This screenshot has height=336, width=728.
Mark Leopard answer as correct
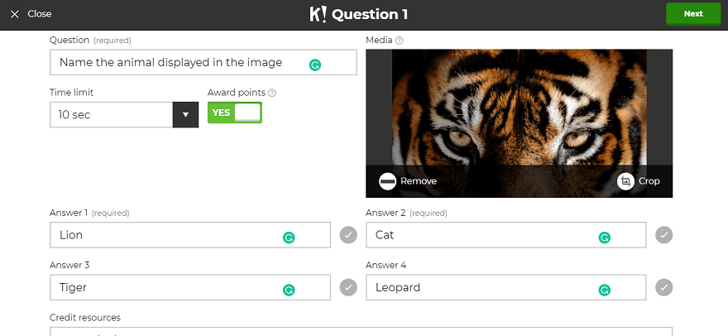(x=664, y=287)
